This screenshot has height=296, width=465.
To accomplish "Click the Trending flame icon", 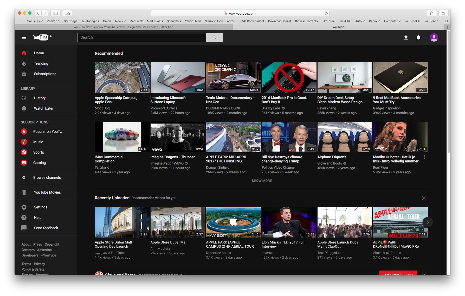I will (x=24, y=63).
